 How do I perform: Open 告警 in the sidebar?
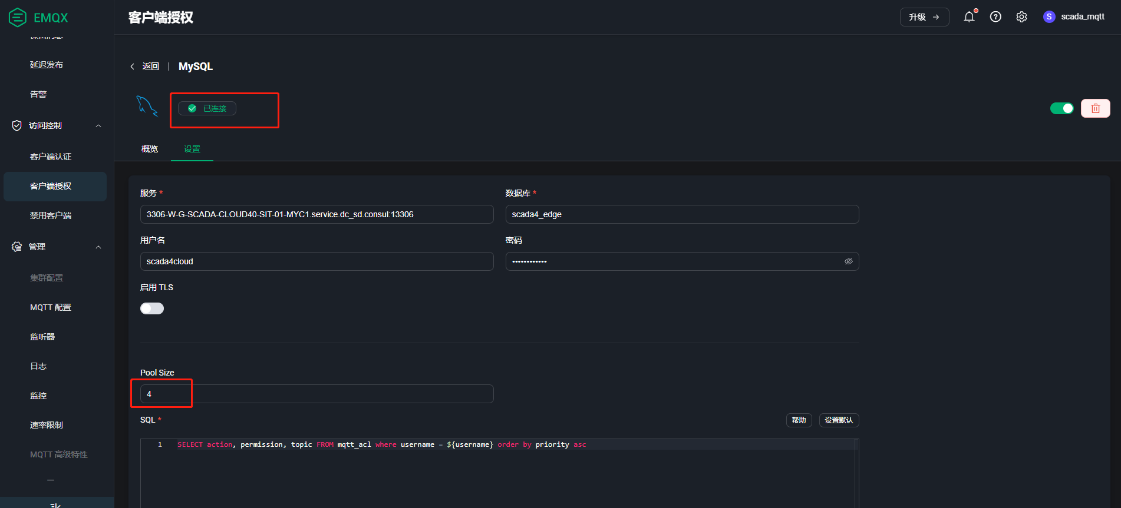pos(38,94)
